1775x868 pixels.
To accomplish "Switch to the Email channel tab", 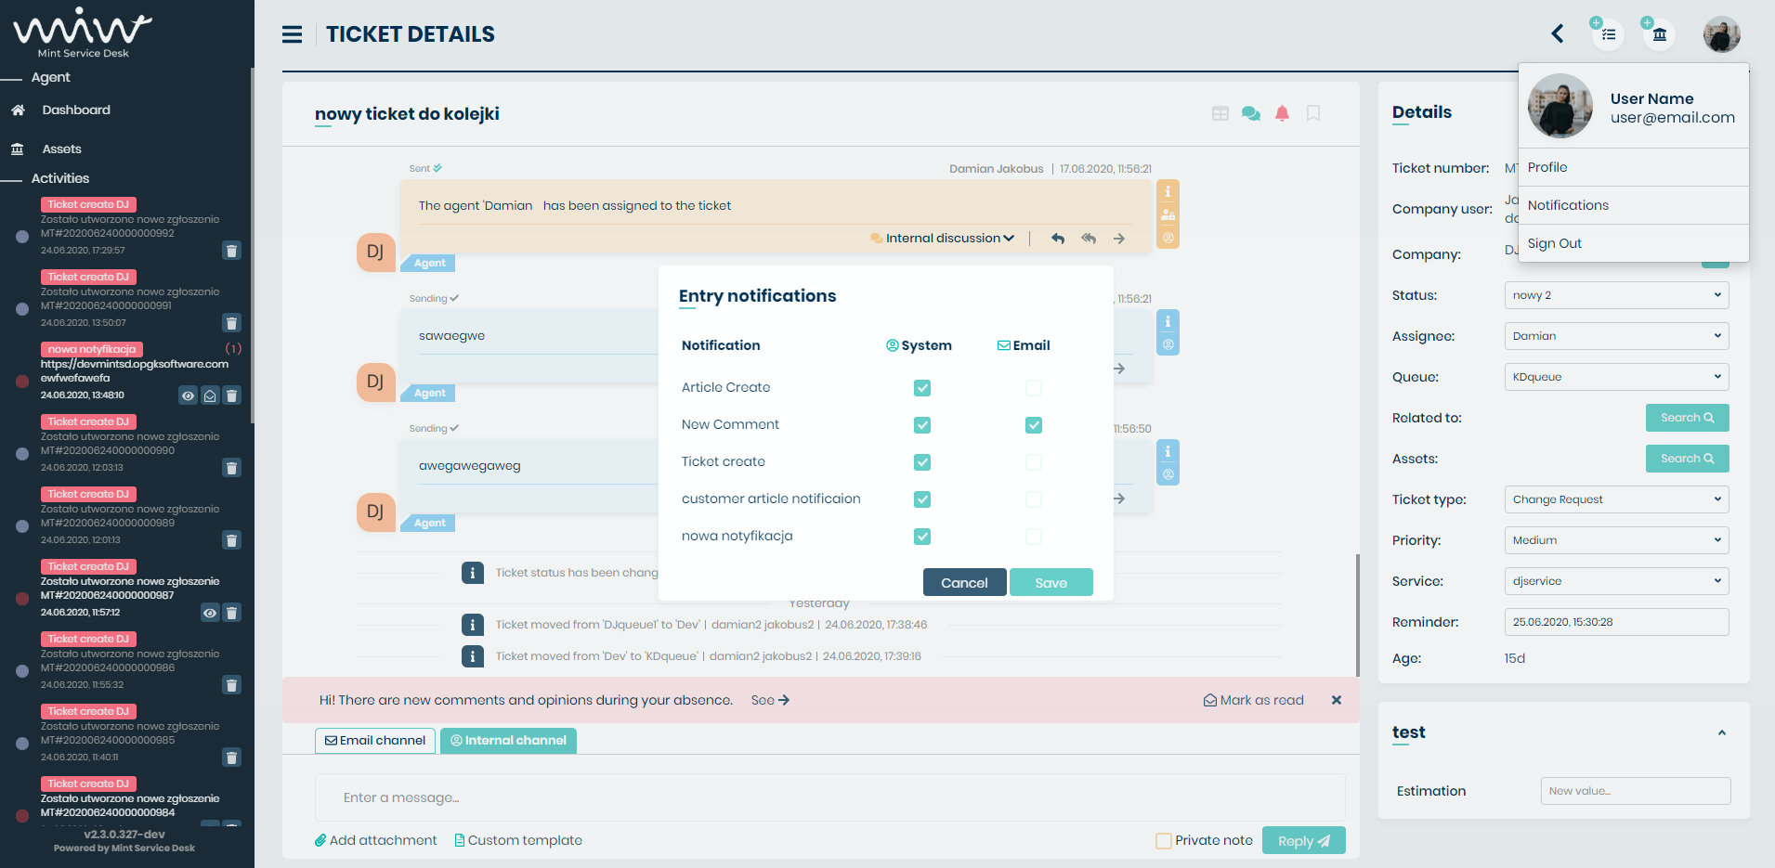I will [x=374, y=740].
